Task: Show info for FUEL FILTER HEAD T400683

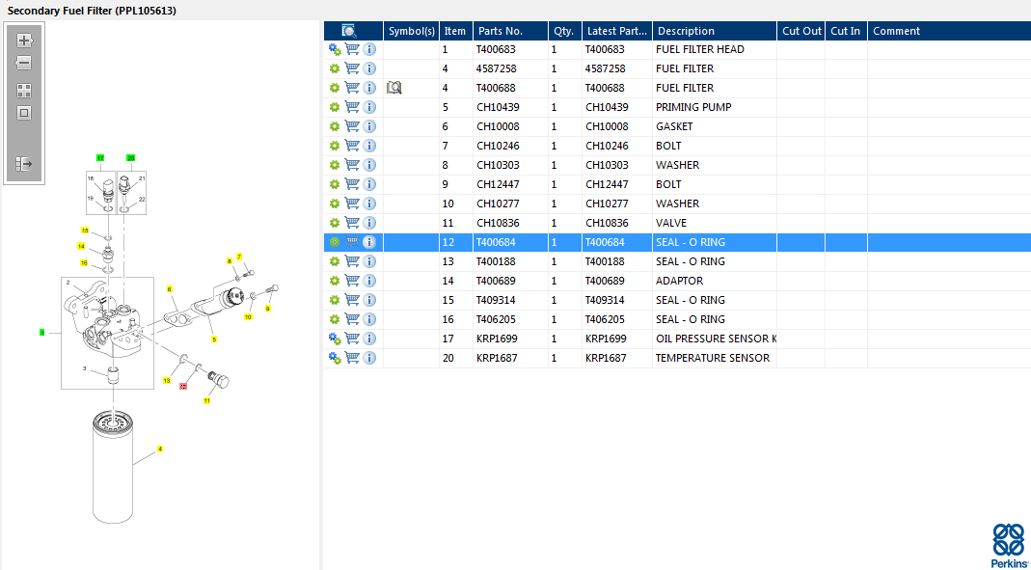Action: pyautogui.click(x=369, y=49)
